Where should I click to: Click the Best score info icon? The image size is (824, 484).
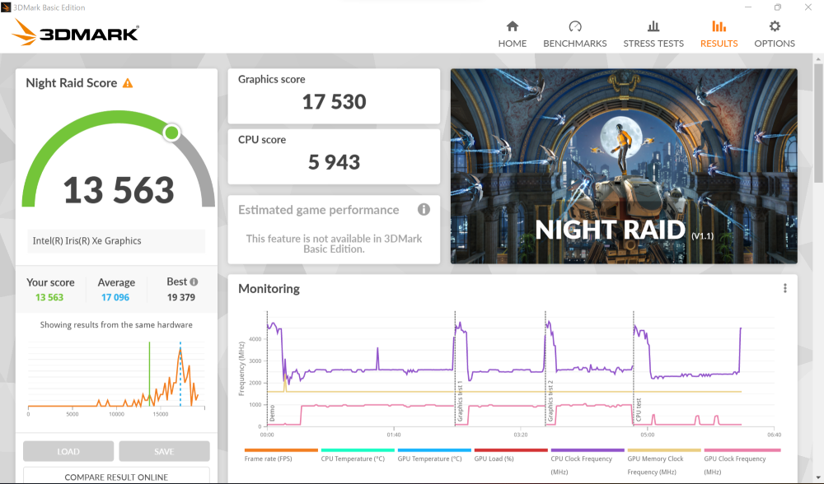[194, 282]
